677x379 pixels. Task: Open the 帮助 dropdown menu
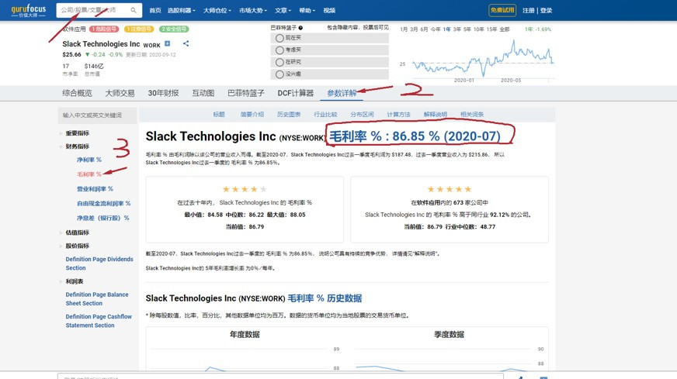pyautogui.click(x=307, y=10)
